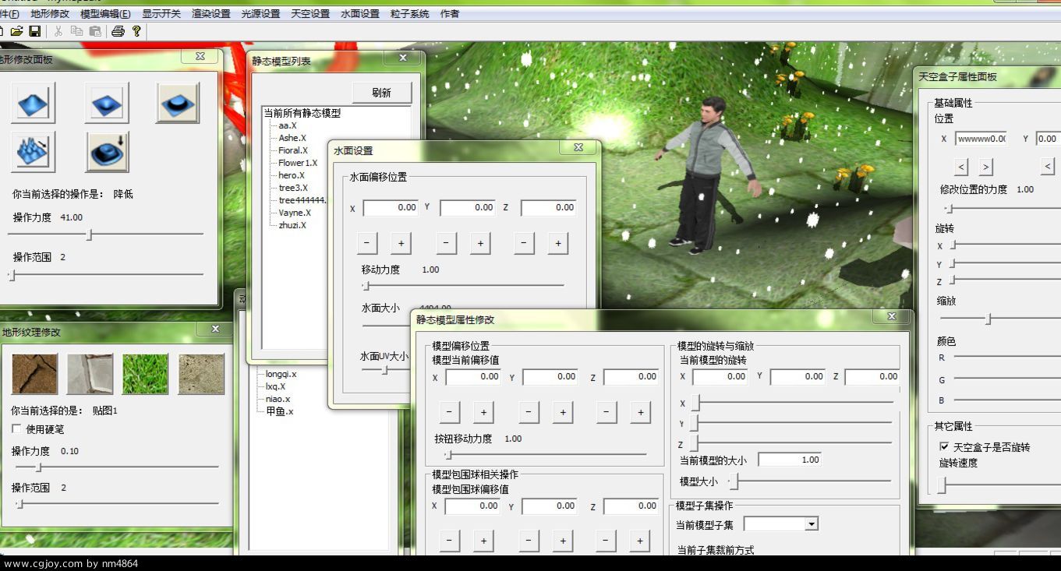Select the spiky noise terrain tool
1061x571 pixels.
point(33,152)
